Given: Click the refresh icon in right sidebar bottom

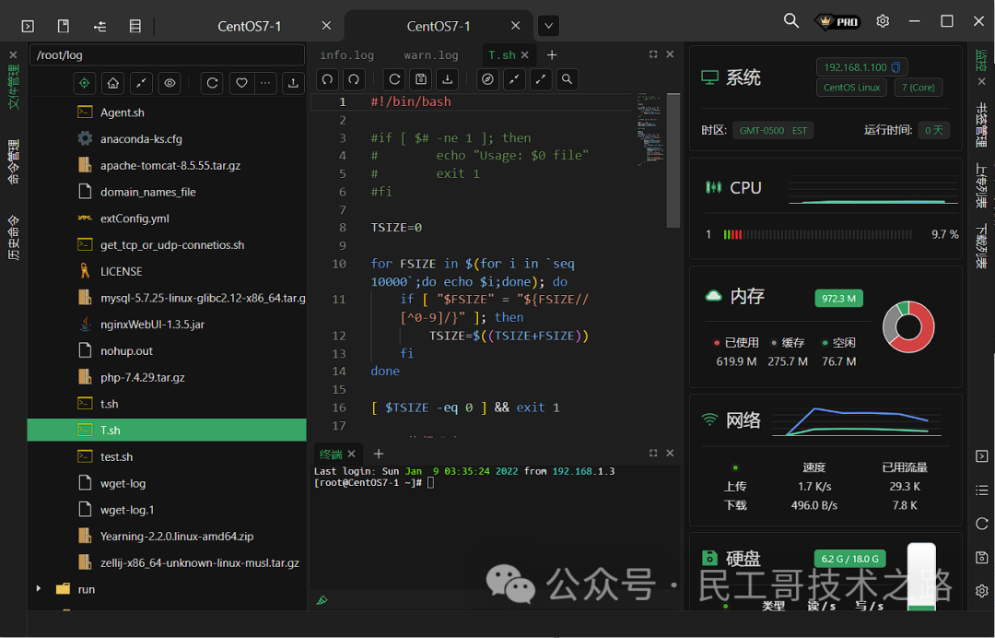Looking at the screenshot, I should pos(982,524).
